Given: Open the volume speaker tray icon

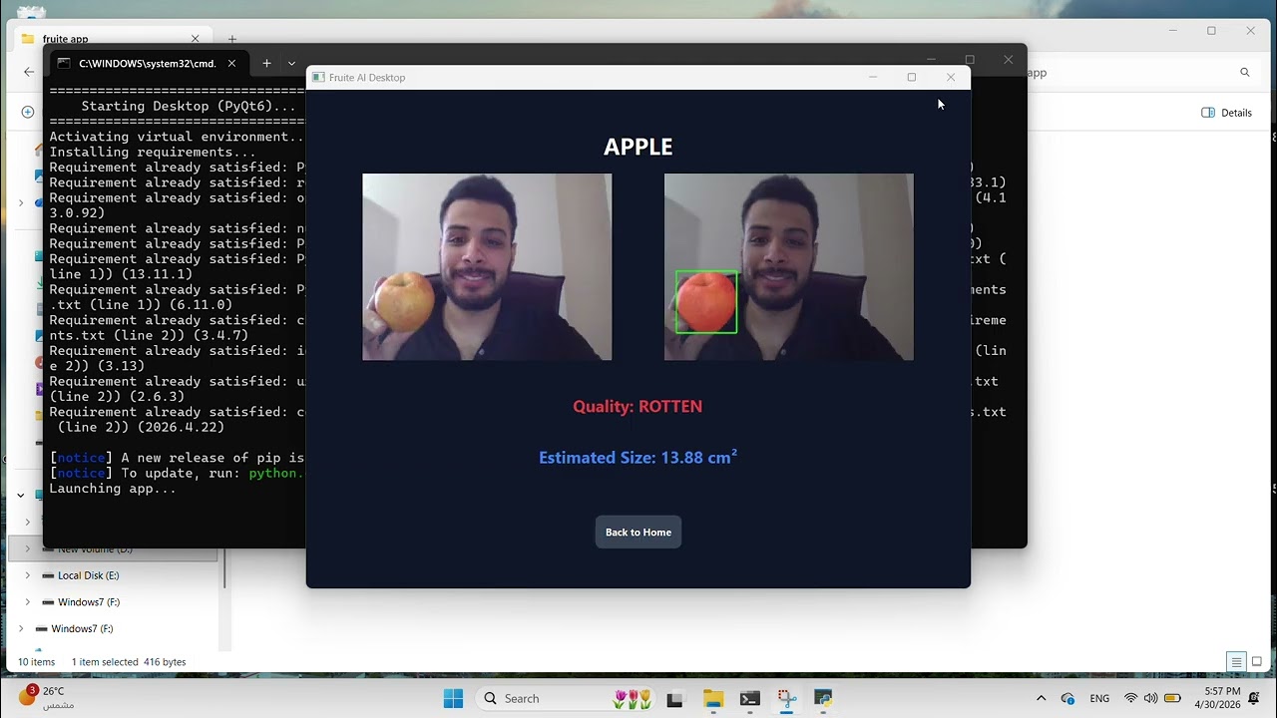Looking at the screenshot, I should pos(1151,698).
